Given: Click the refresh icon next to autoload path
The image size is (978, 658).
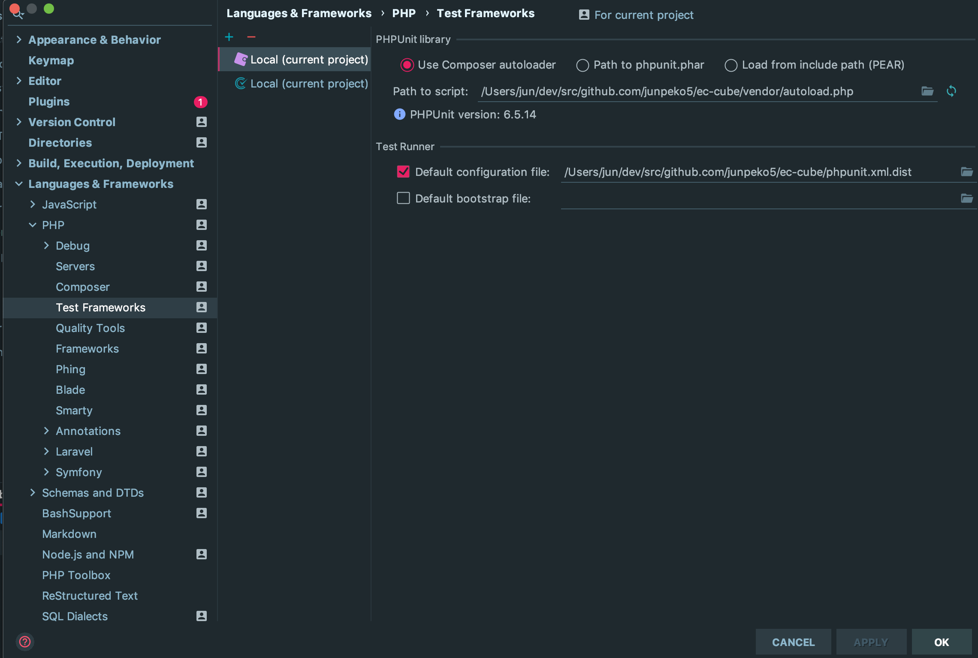Looking at the screenshot, I should point(951,91).
